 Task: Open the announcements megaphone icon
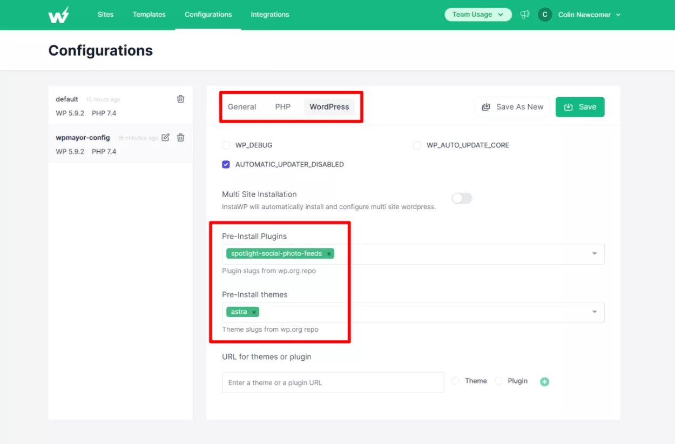[x=525, y=15]
